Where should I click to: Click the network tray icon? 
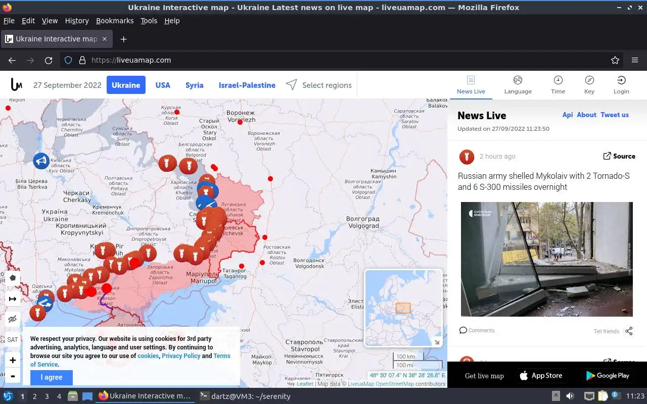[x=589, y=396]
